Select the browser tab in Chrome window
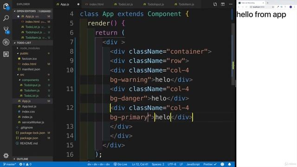Screen dimensions: 297x167 (252, 3)
